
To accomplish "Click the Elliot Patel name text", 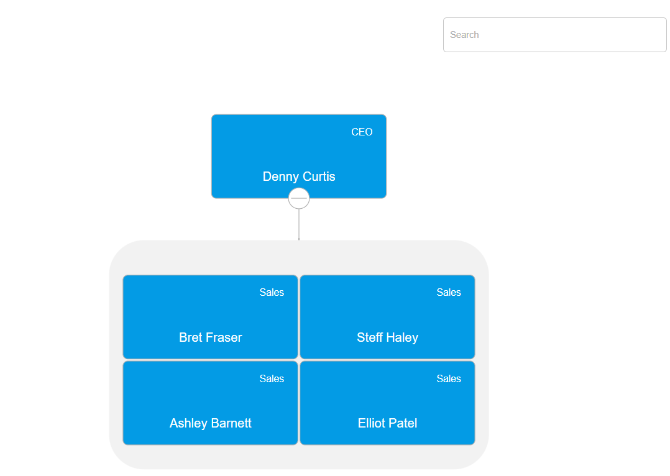I will click(x=387, y=423).
